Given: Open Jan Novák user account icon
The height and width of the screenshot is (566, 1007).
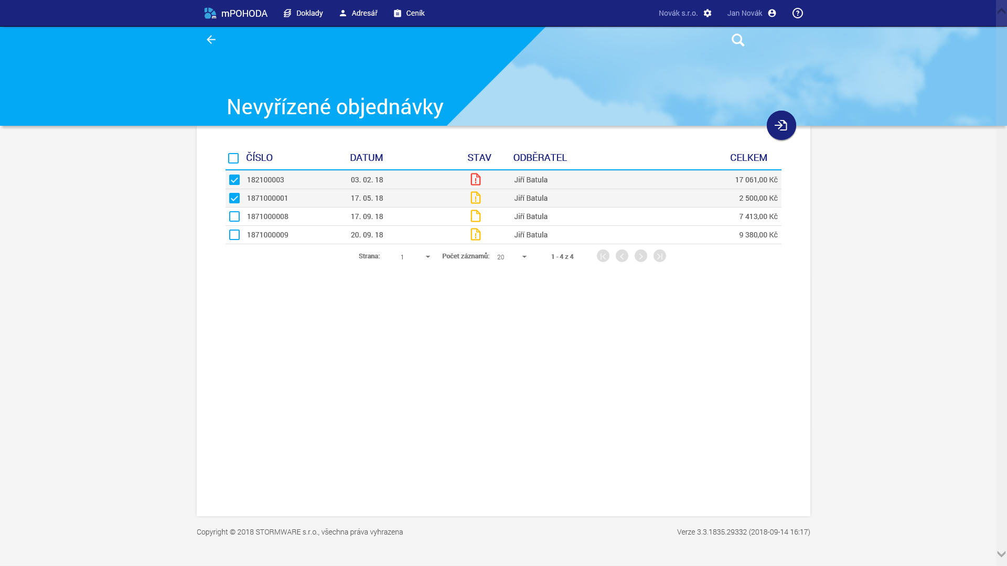Looking at the screenshot, I should pos(772,13).
